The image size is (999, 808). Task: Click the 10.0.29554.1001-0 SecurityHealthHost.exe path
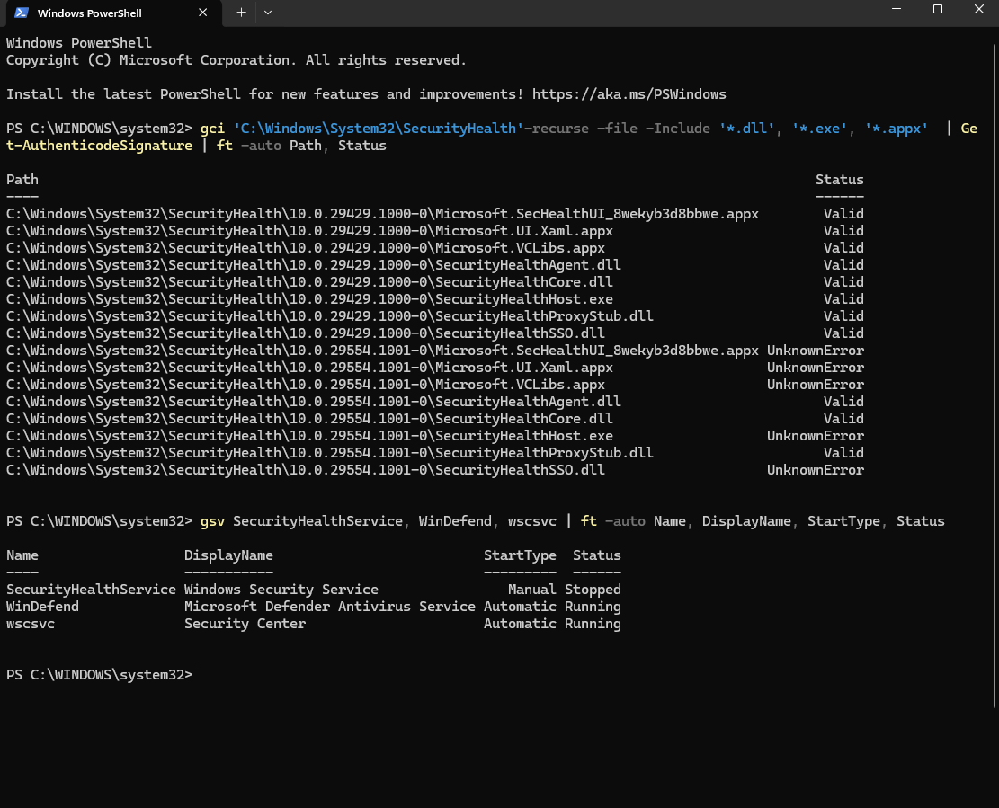click(309, 436)
